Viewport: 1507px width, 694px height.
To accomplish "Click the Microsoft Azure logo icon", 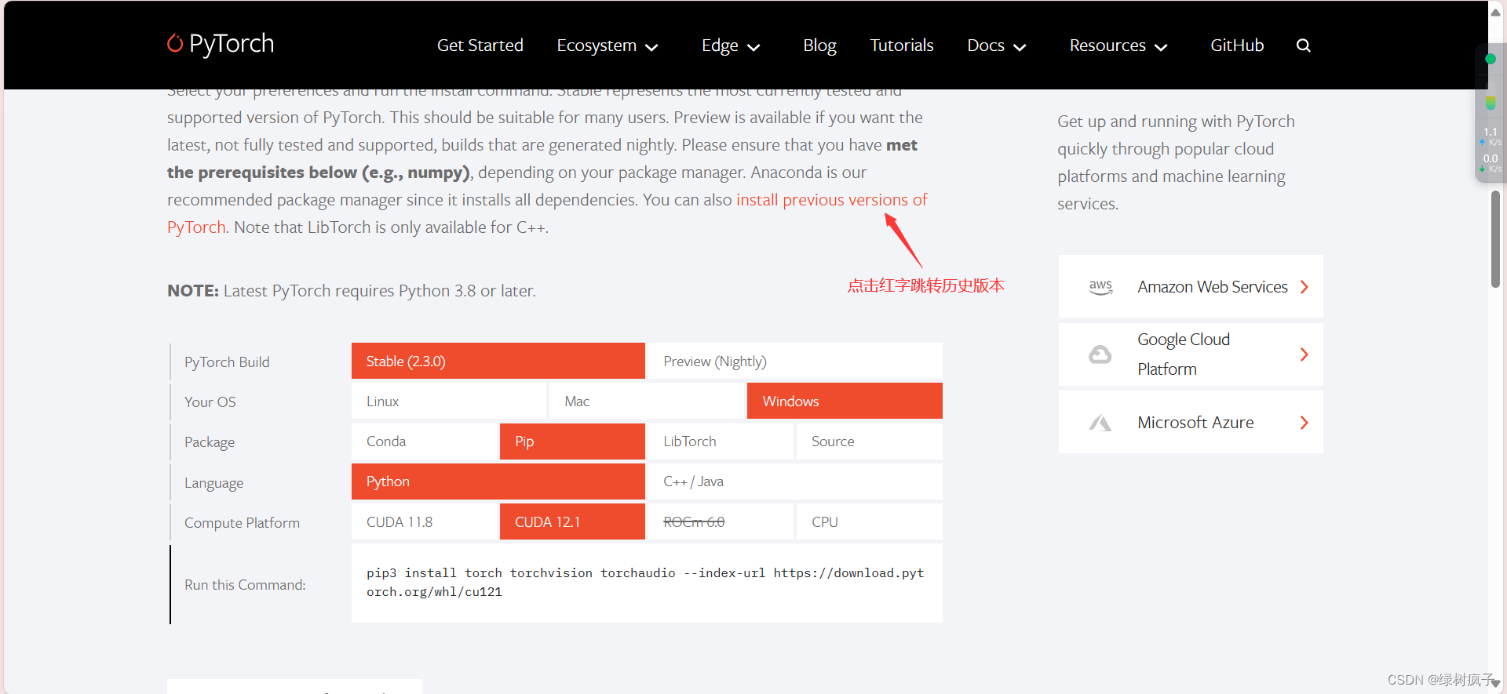I will coord(1100,423).
